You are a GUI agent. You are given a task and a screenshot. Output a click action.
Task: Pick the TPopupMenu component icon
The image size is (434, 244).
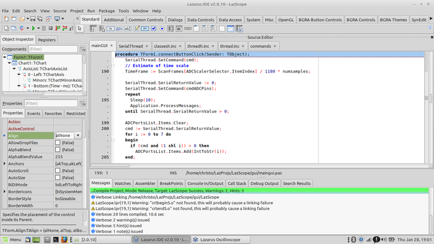(x=102, y=28)
